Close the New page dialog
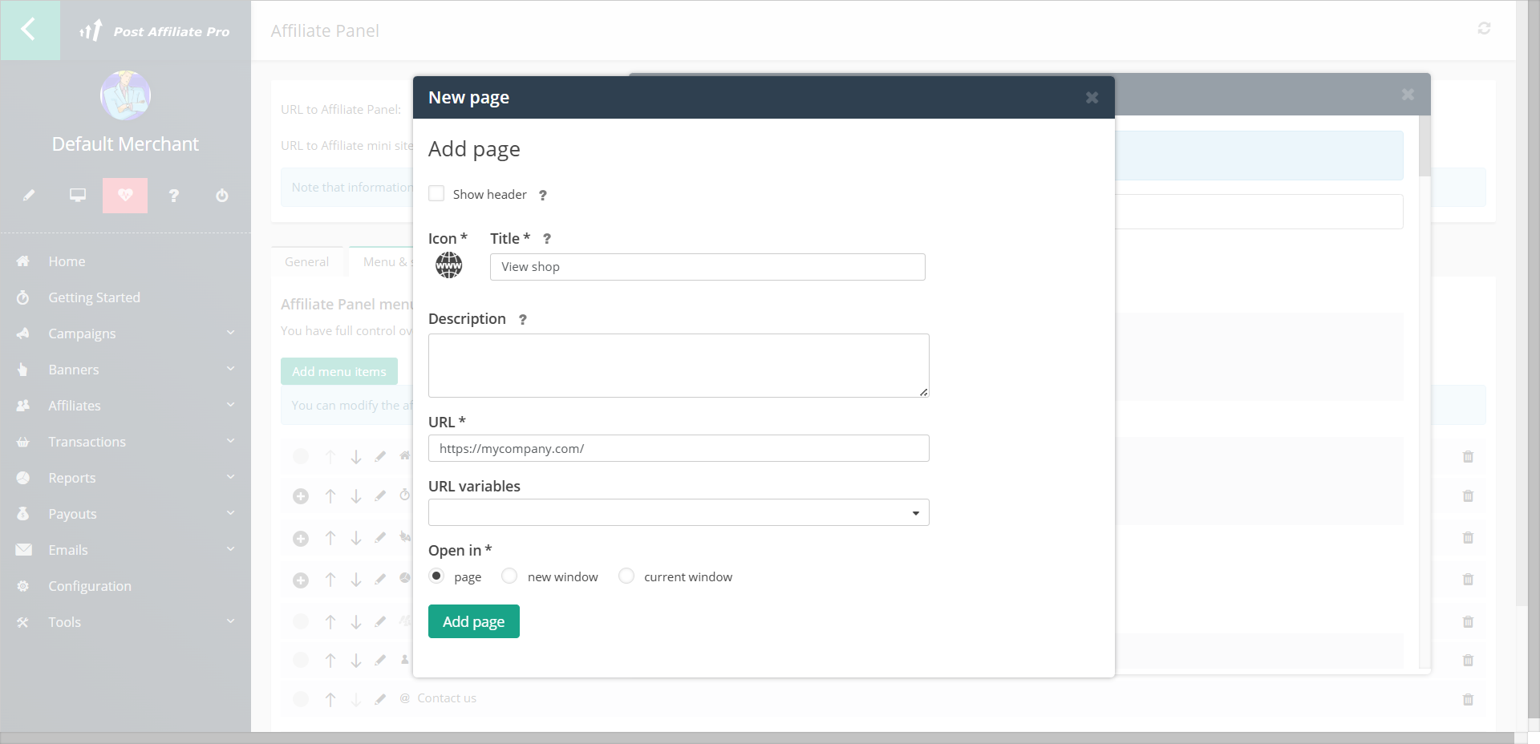The height and width of the screenshot is (744, 1540). (x=1092, y=98)
